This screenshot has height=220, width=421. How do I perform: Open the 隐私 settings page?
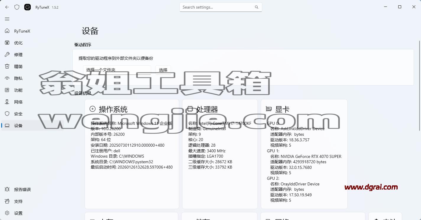(x=33, y=78)
